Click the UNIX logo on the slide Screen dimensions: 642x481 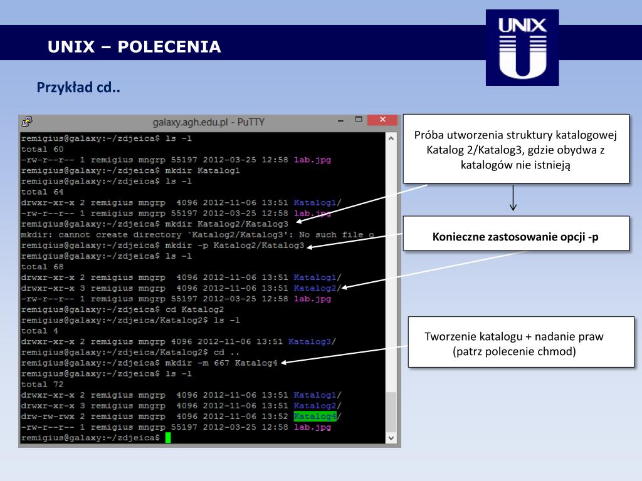pos(522,48)
